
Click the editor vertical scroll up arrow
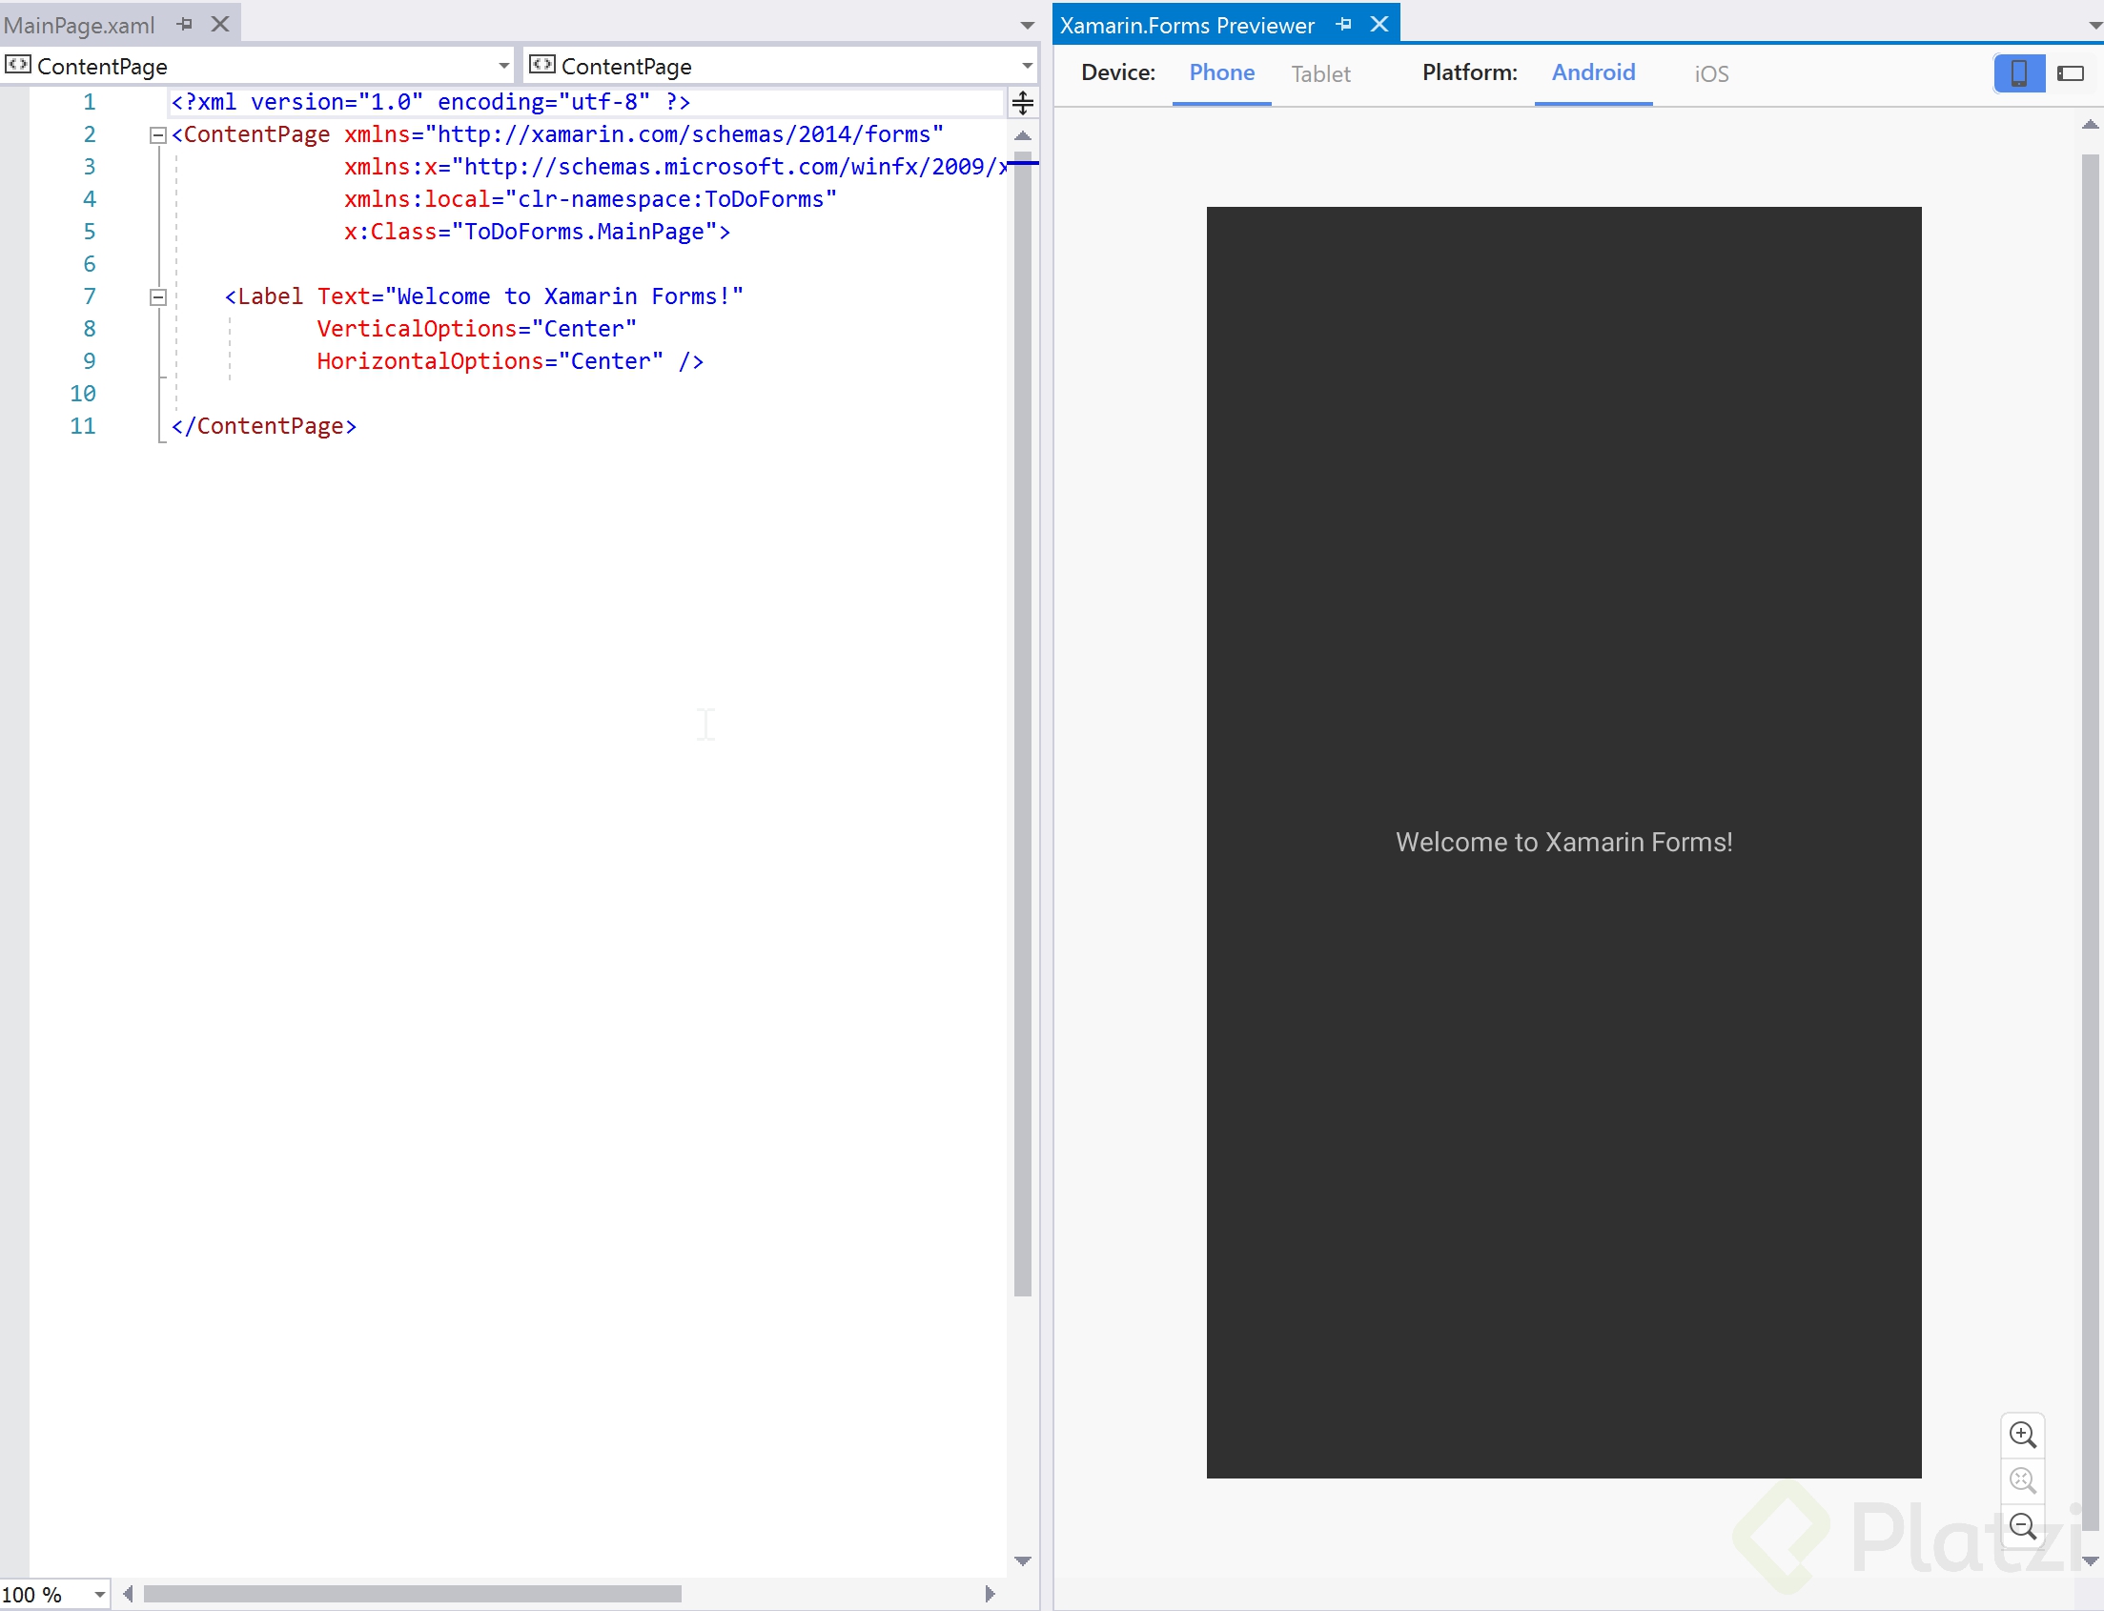[x=1023, y=136]
